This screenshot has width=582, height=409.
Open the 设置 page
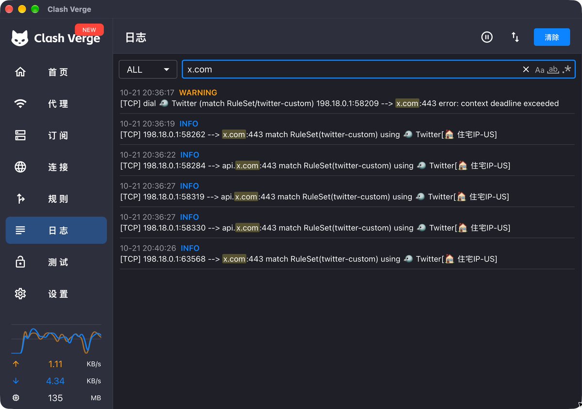pos(56,294)
